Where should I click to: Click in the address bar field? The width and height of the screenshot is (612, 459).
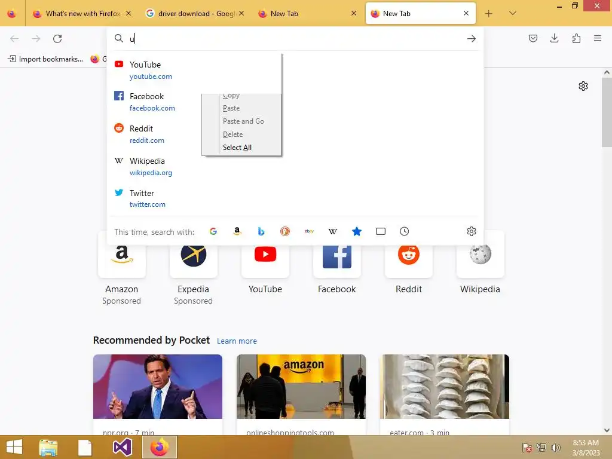[x=295, y=39]
